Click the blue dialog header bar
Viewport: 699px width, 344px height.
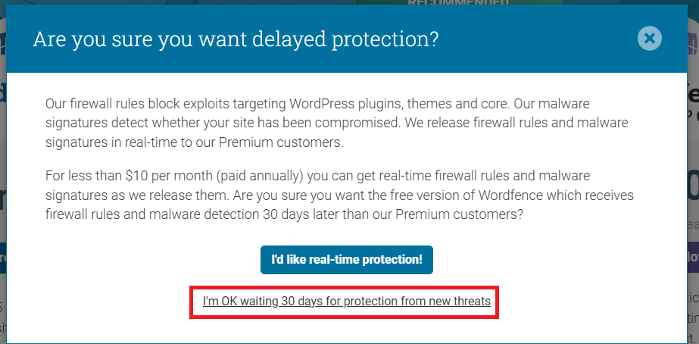coord(346,39)
